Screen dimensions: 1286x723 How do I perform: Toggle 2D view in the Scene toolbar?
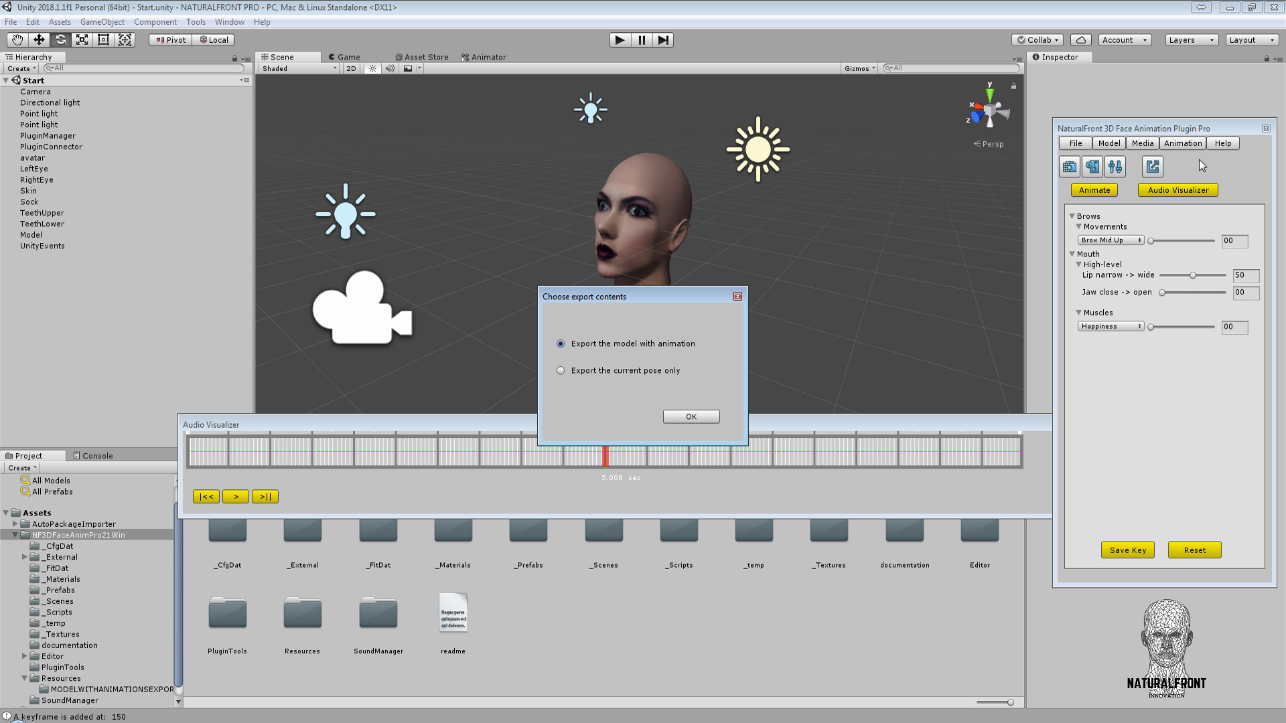pyautogui.click(x=351, y=68)
